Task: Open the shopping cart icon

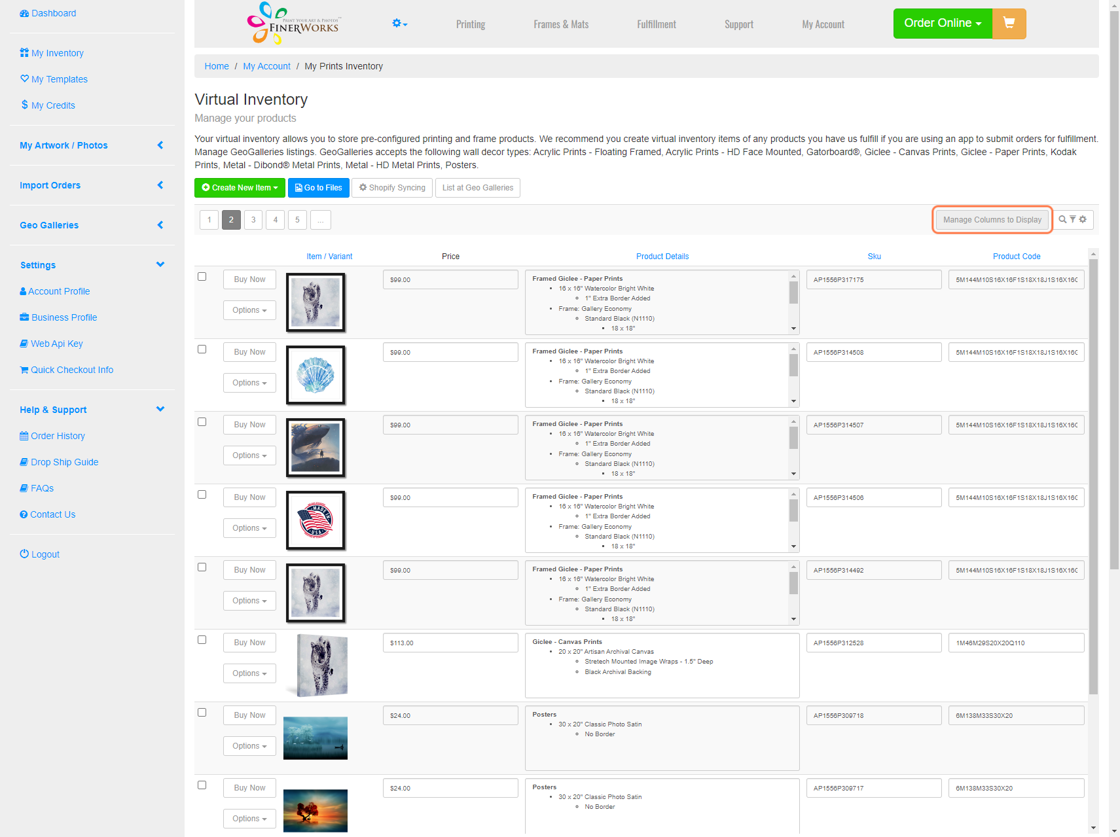Action: click(1009, 24)
